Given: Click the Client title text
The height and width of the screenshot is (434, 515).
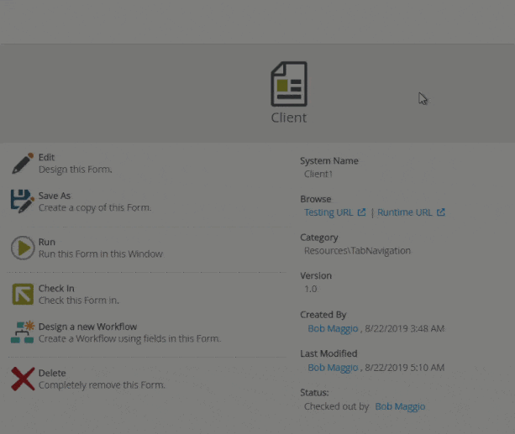Looking at the screenshot, I should click(x=289, y=118).
